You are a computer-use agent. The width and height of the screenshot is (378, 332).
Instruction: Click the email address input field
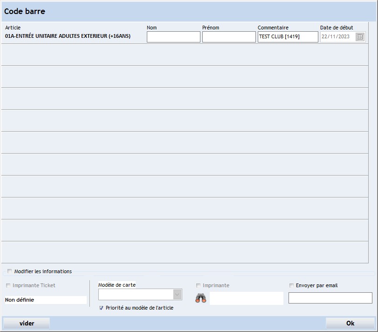click(330, 297)
